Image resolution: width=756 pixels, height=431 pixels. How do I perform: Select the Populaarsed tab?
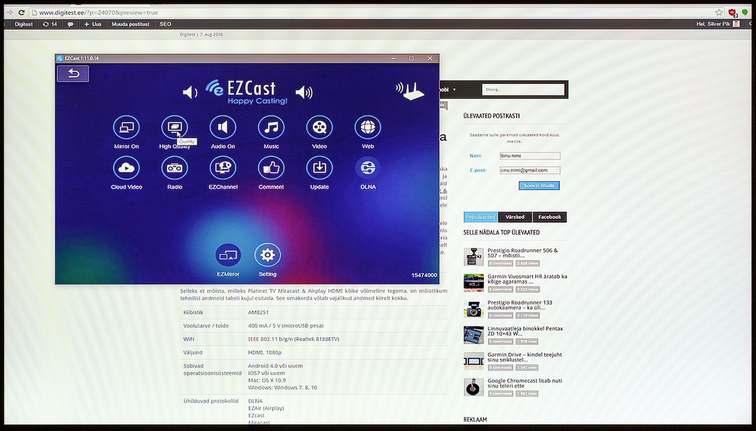tap(480, 217)
